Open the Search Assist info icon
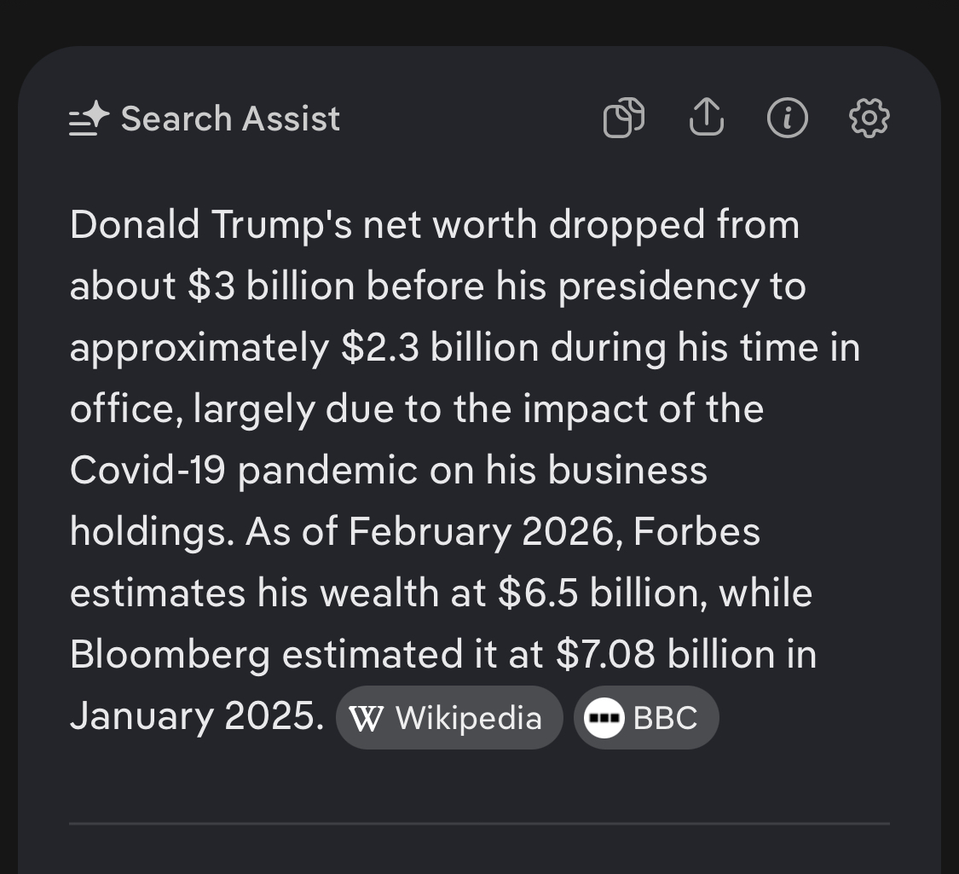Screen dimensions: 959x874 click(x=787, y=118)
